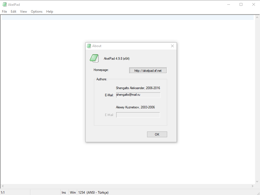
Task: Click the horizontal scrollbar left arrow
Action: (3, 186)
